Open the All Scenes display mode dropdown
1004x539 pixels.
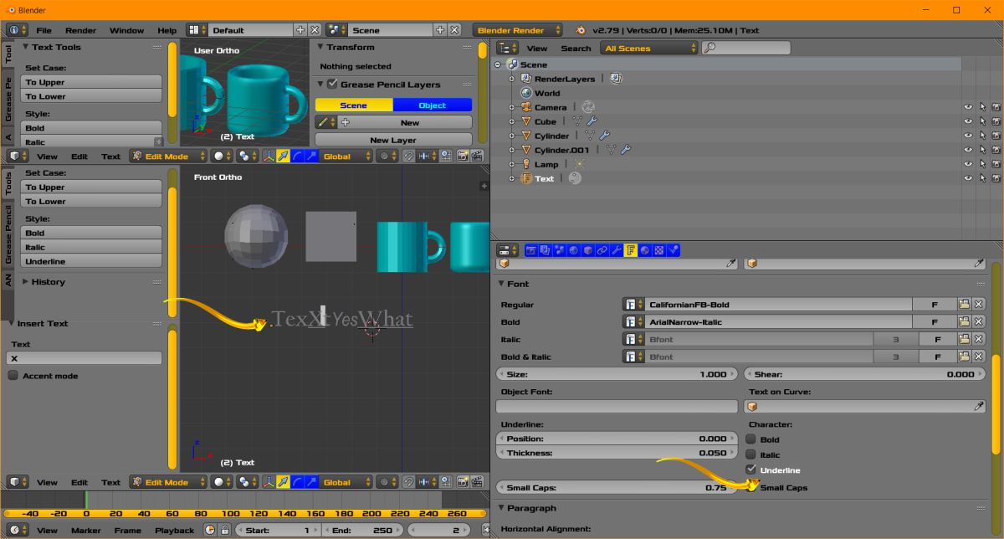pos(649,49)
